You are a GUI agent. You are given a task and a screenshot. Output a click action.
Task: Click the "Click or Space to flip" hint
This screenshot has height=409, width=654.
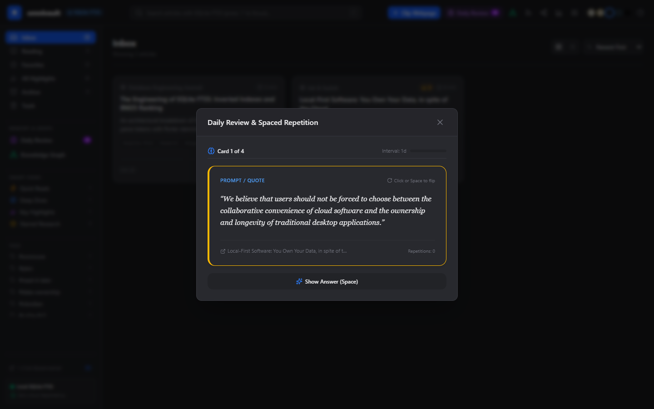pyautogui.click(x=414, y=181)
